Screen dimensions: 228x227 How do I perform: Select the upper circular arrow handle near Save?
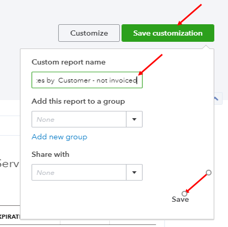[208, 172]
